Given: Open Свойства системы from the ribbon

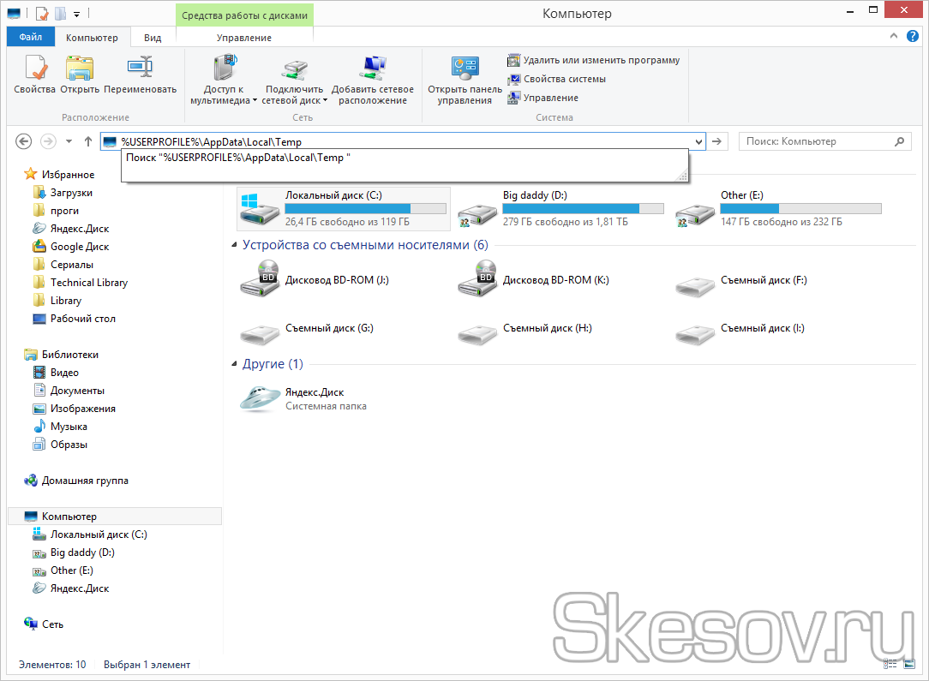Looking at the screenshot, I should click(566, 80).
